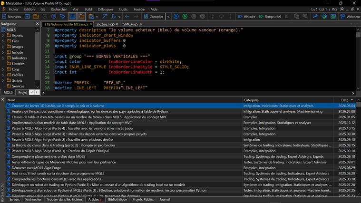This screenshot has height=203, width=361.
Task: Start profiling on Temps réel
Action: click(x=270, y=17)
